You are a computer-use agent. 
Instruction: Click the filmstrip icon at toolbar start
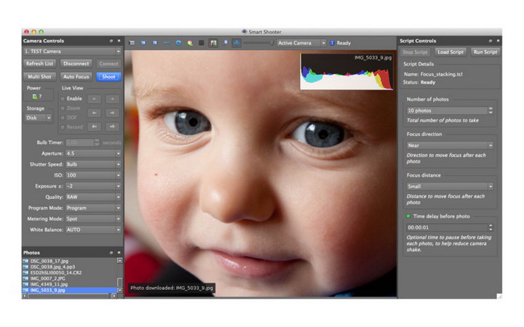pos(132,43)
